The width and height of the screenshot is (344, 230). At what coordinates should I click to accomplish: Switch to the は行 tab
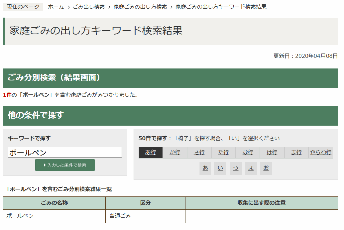pos(272,153)
